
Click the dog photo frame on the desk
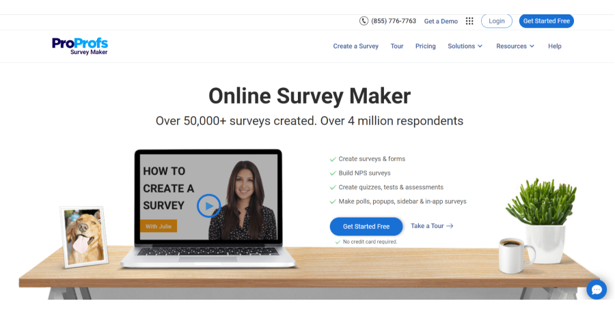(x=84, y=237)
